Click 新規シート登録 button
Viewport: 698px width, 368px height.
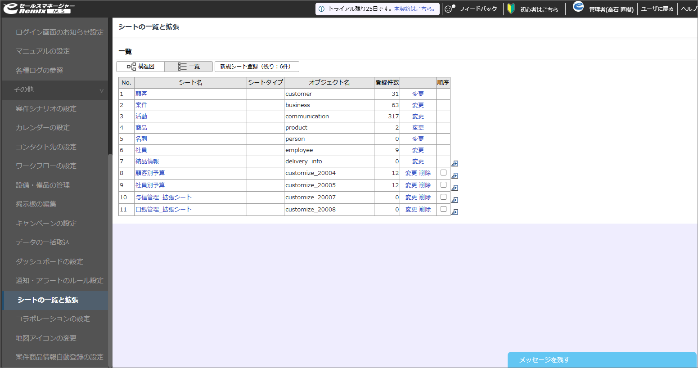[x=257, y=67]
